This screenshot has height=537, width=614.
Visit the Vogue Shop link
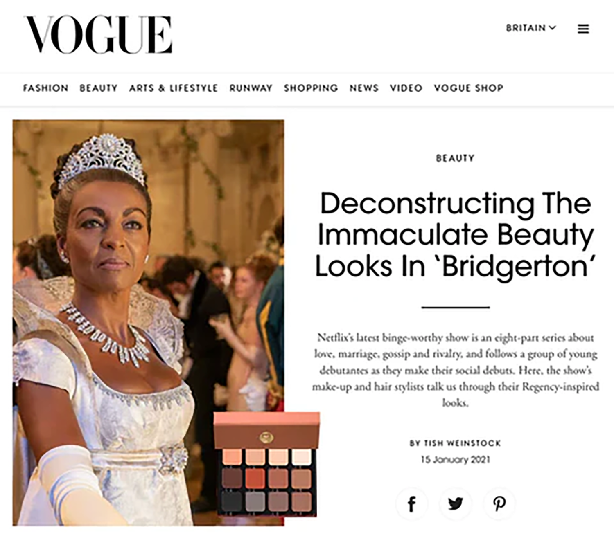click(469, 88)
